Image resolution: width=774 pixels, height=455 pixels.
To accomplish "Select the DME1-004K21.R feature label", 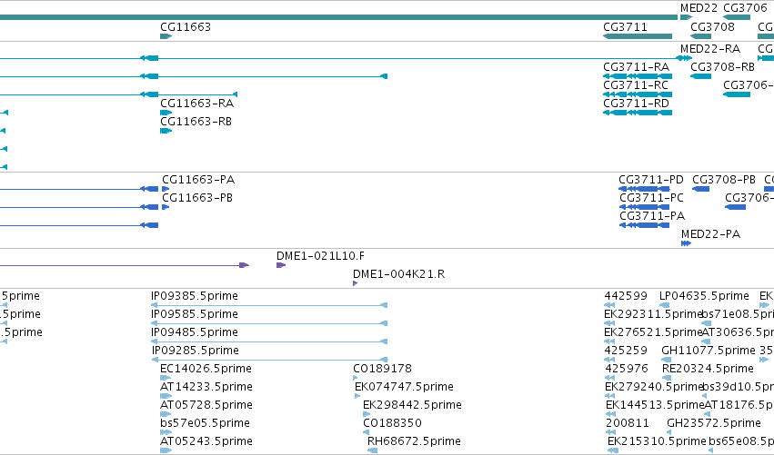I will pos(398,274).
